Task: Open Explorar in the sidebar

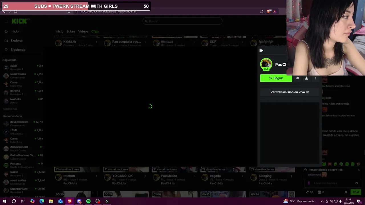Action: (17, 40)
